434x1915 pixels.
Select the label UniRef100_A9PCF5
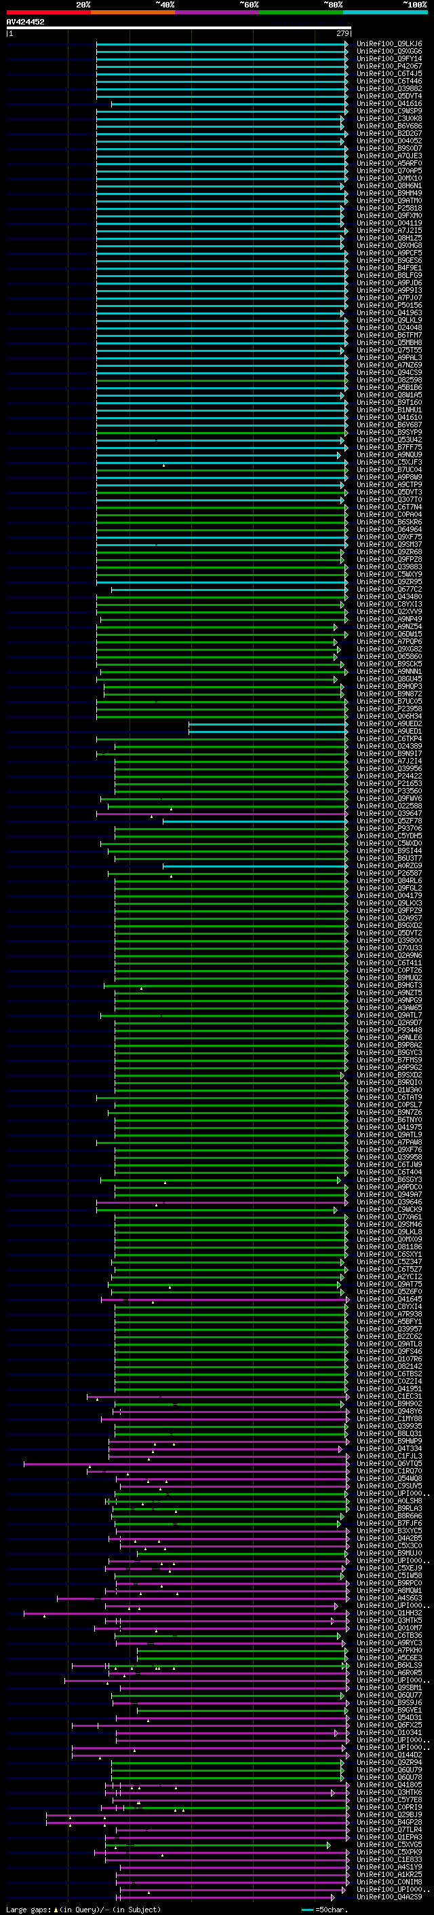[x=389, y=253]
